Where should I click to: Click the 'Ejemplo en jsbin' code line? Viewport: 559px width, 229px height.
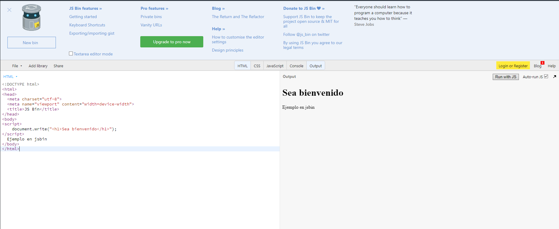tap(27, 139)
